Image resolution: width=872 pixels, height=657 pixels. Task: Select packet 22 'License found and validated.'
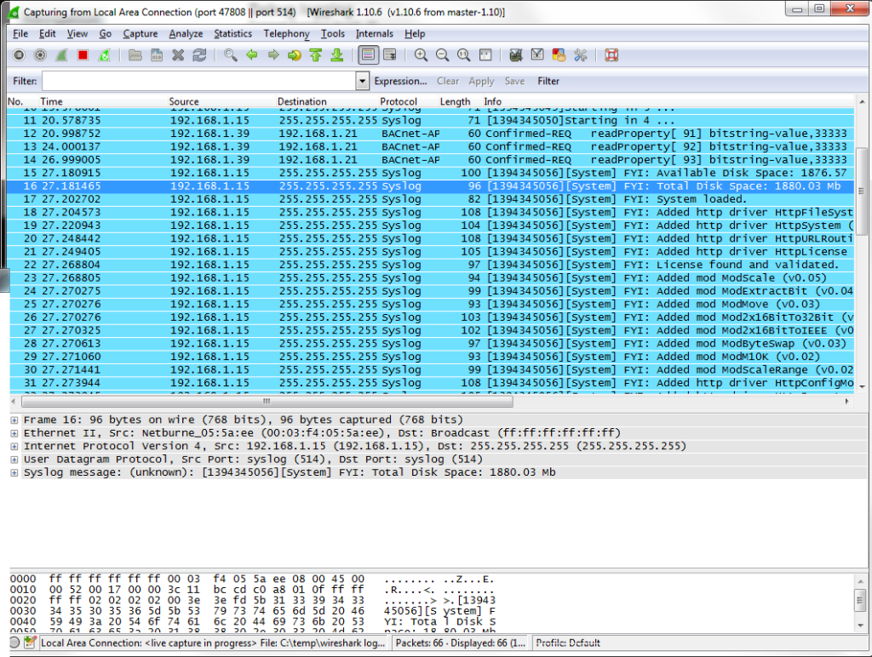tap(432, 265)
